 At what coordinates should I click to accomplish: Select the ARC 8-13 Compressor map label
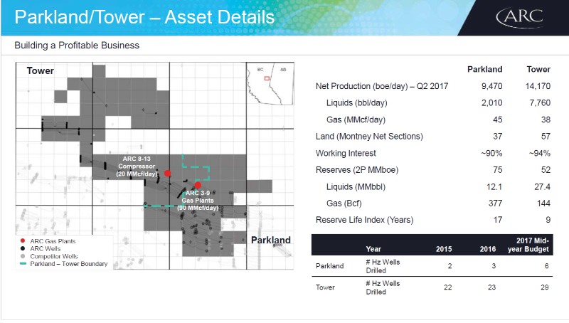click(x=137, y=166)
